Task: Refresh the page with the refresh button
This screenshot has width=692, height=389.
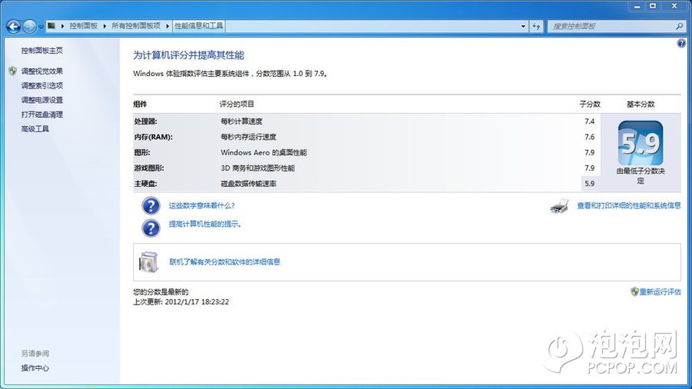Action: tap(536, 26)
